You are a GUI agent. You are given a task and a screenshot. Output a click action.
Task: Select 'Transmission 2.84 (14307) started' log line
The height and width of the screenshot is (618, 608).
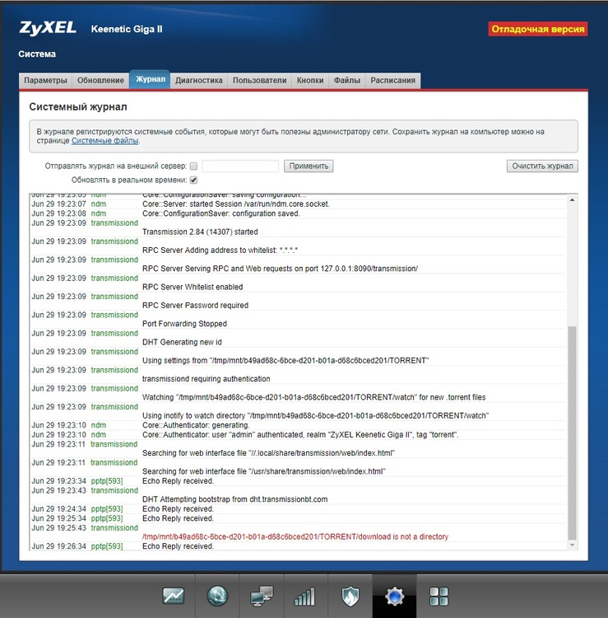[200, 232]
